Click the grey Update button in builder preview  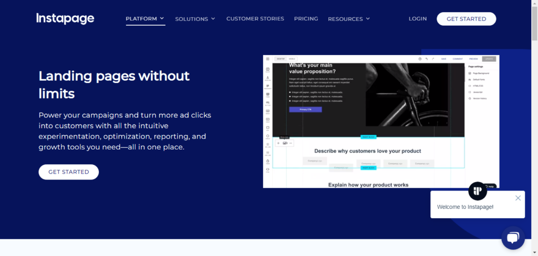(489, 59)
